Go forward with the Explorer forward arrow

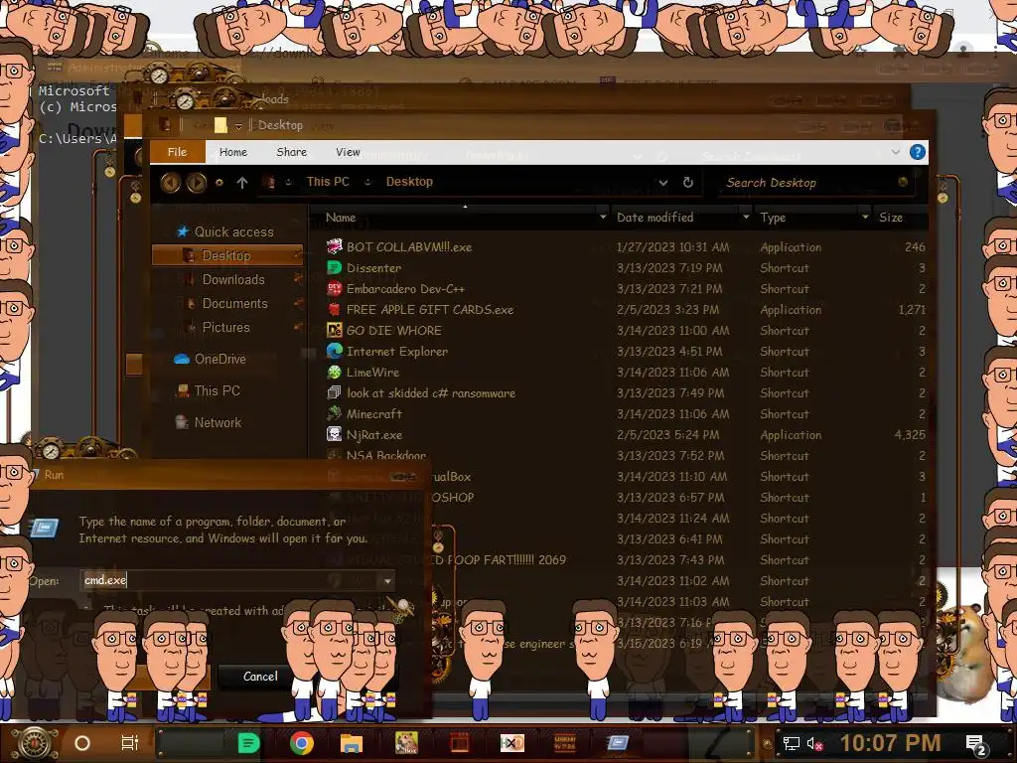pos(197,183)
